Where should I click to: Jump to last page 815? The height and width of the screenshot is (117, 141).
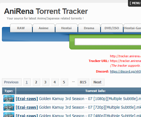click(x=83, y=82)
